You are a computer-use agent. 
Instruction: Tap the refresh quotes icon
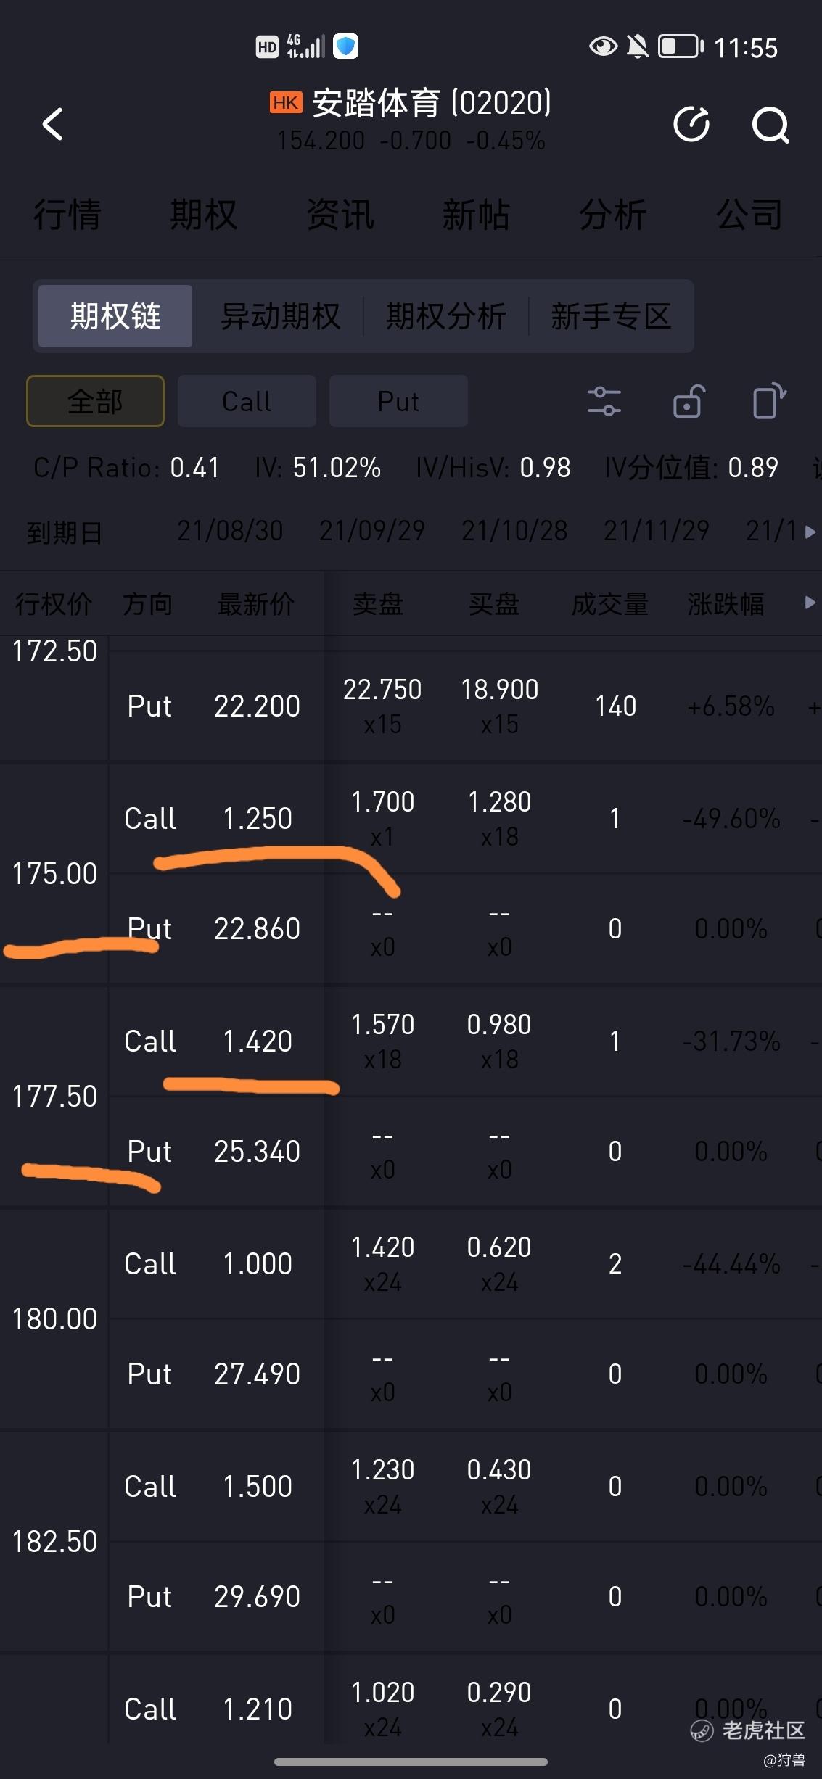[691, 124]
